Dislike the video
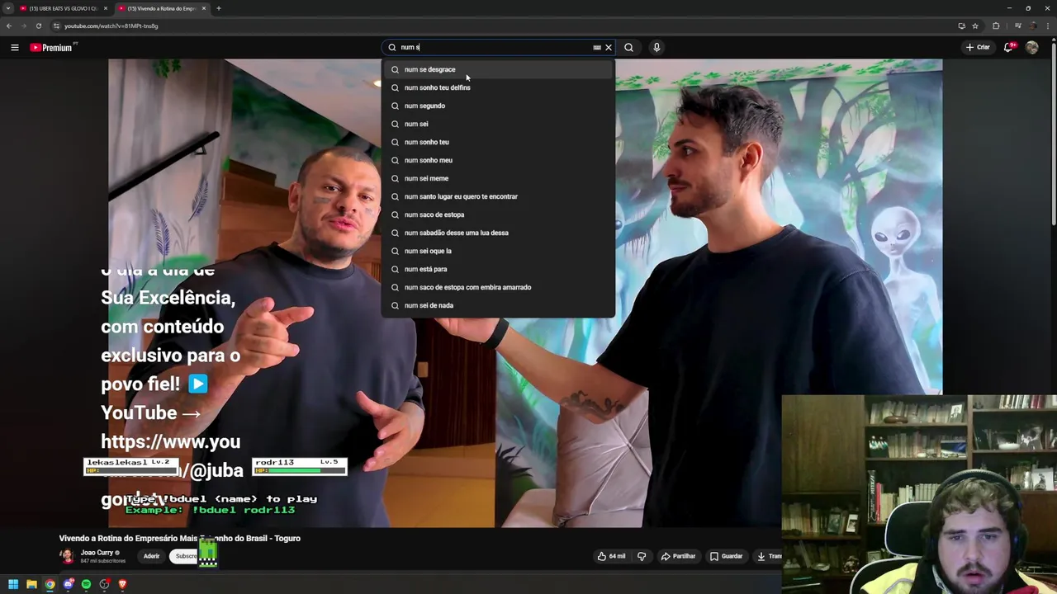The width and height of the screenshot is (1057, 594). 642,556
